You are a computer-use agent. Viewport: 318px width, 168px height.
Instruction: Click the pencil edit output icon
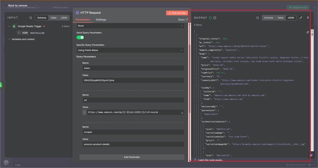(x=301, y=18)
